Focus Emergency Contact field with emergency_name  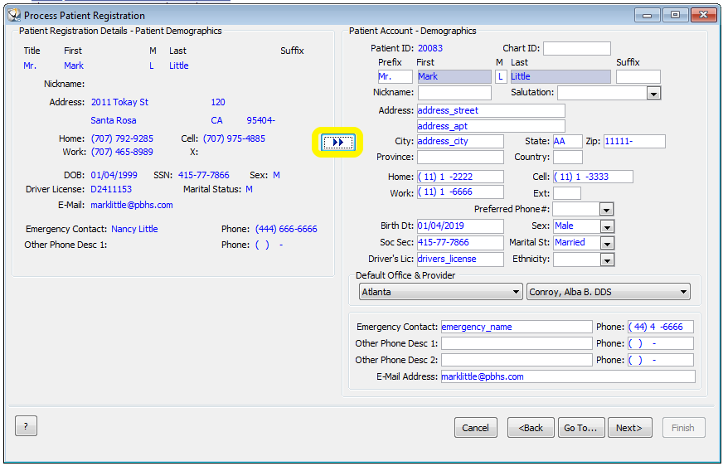coord(517,327)
